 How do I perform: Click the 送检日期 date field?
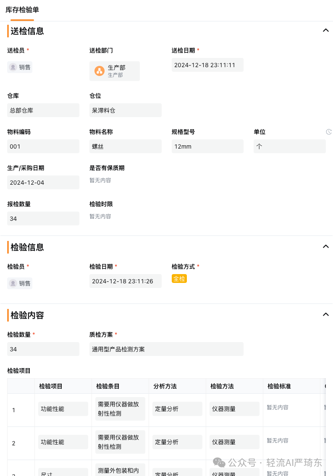click(x=207, y=65)
